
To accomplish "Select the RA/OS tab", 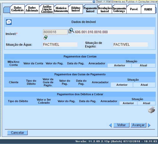I will tap(148, 9).
